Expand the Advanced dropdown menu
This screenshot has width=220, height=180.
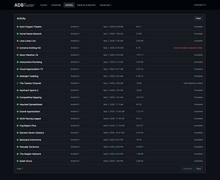coord(106,5)
